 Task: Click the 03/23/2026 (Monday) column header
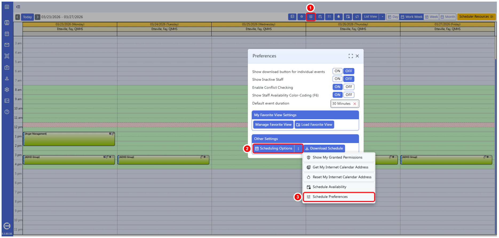[x=70, y=24]
